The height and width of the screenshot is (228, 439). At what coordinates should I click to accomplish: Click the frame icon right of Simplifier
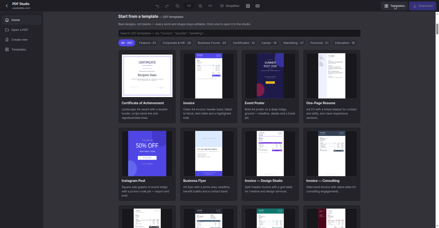pos(248,6)
